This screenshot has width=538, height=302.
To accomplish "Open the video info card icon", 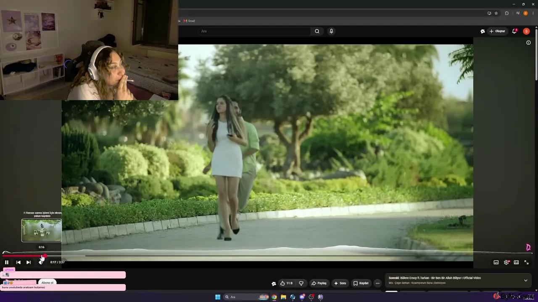I will coord(528,42).
